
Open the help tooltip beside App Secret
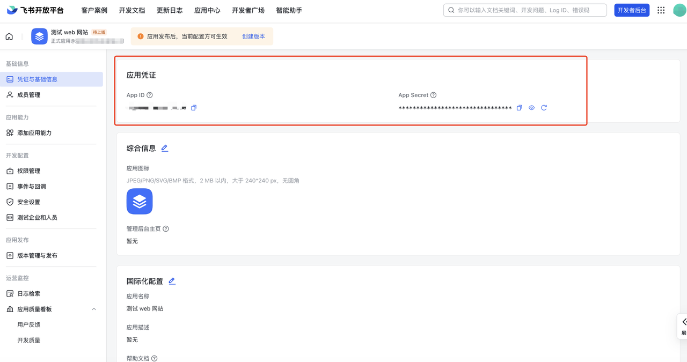(x=433, y=95)
